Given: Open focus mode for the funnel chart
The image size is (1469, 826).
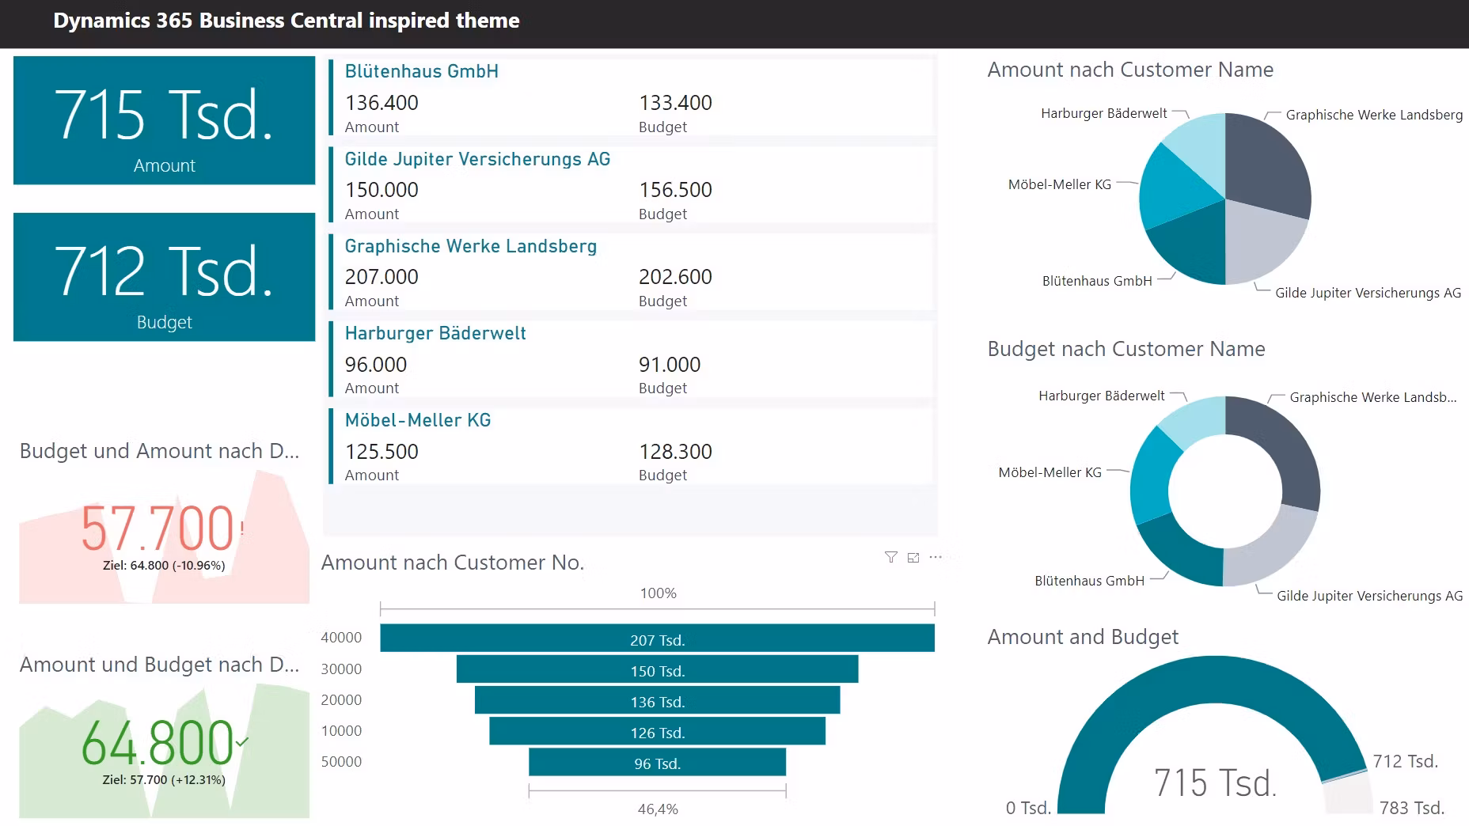Looking at the screenshot, I should point(913,558).
